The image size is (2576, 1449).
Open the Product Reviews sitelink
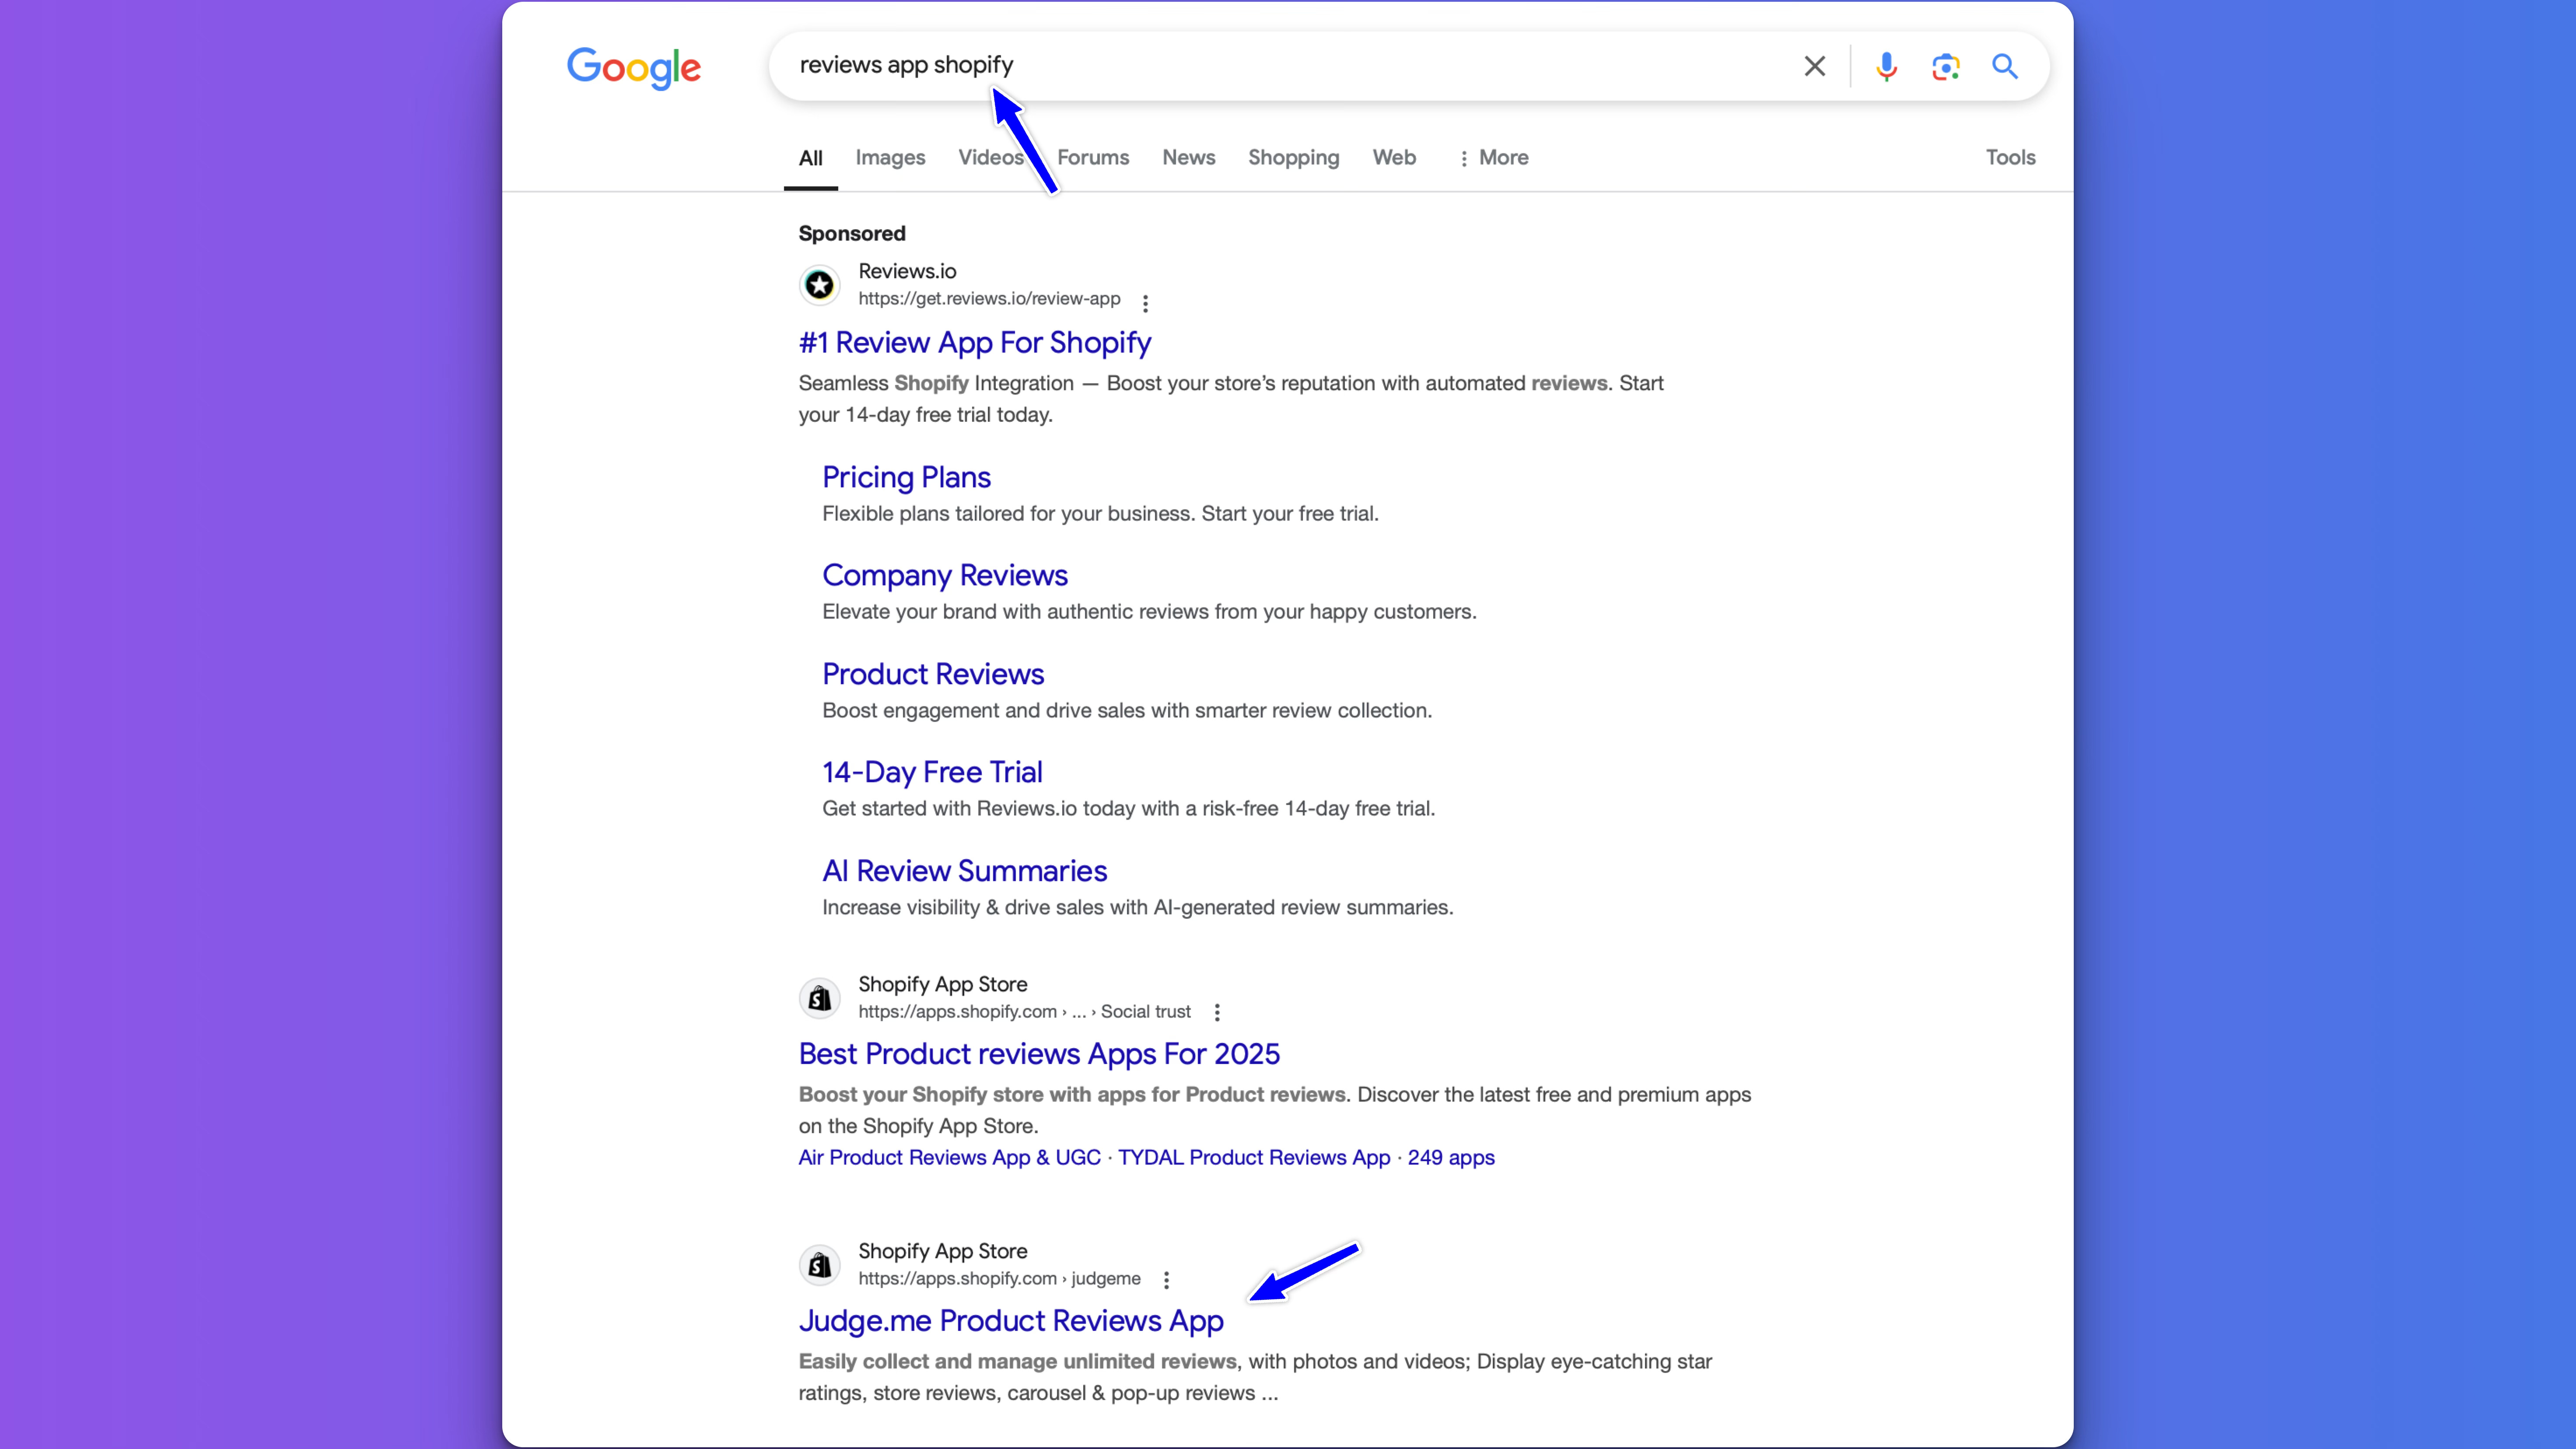coord(933,674)
